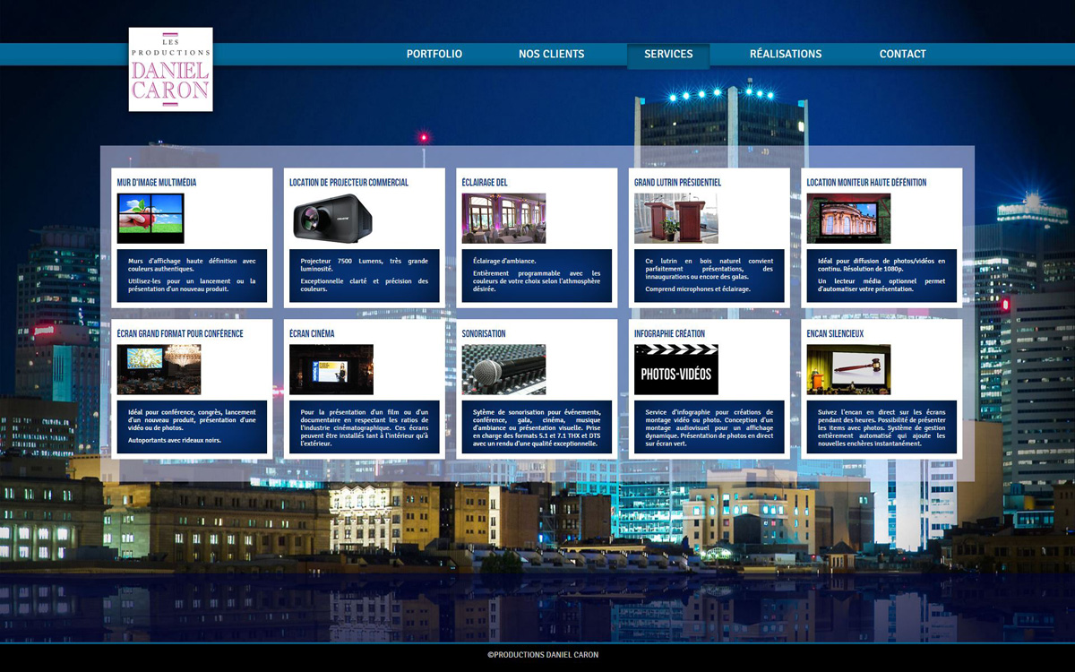
Task: Open the commercial projector image
Action: point(331,219)
